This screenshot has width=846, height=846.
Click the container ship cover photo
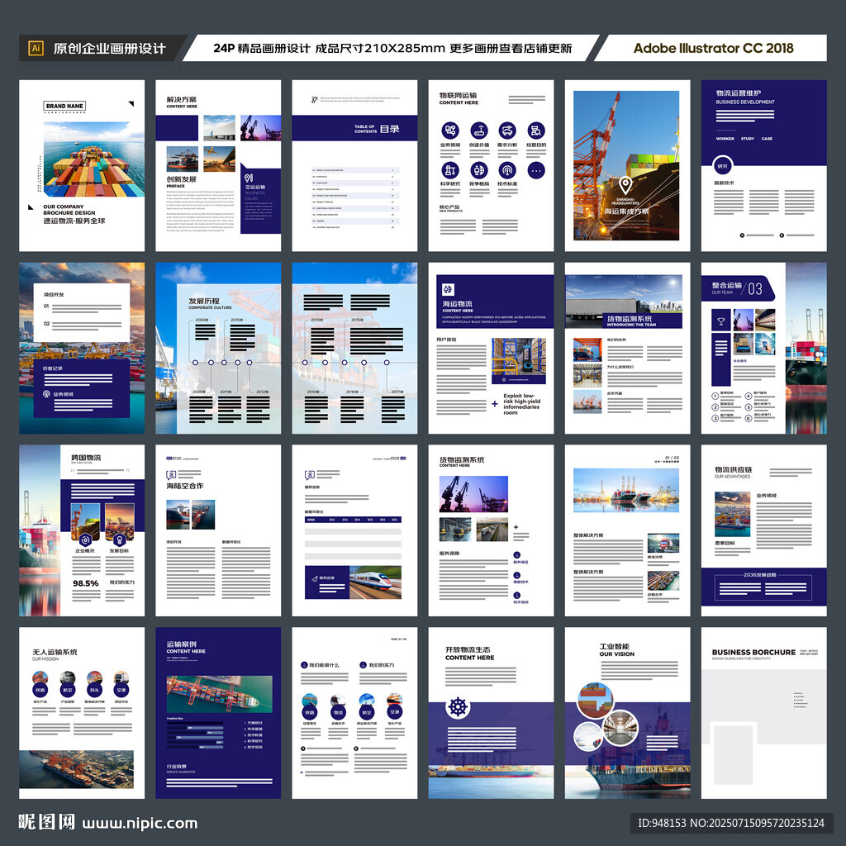point(94,159)
